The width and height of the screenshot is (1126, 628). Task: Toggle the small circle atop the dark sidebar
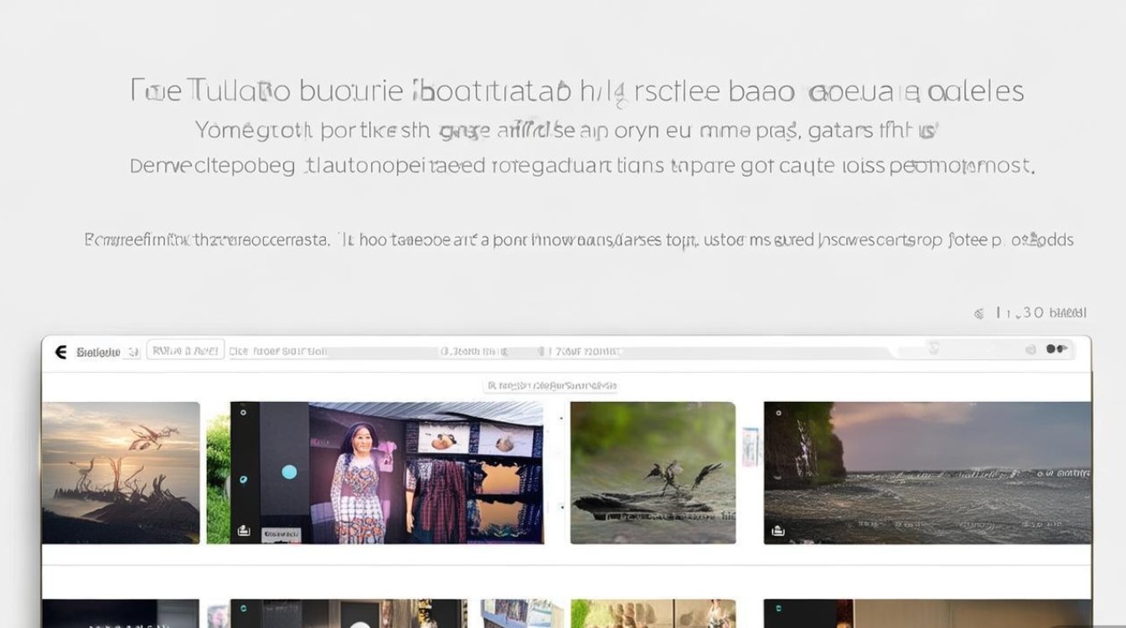243,412
